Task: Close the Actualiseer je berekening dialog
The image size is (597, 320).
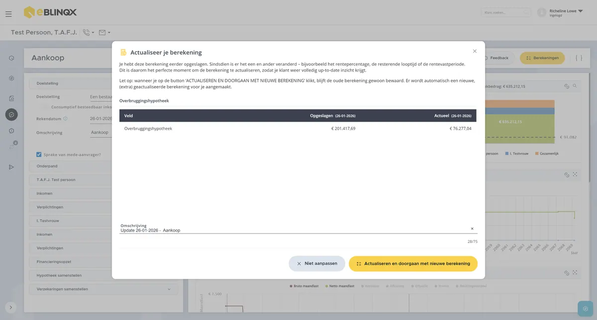Action: point(475,51)
